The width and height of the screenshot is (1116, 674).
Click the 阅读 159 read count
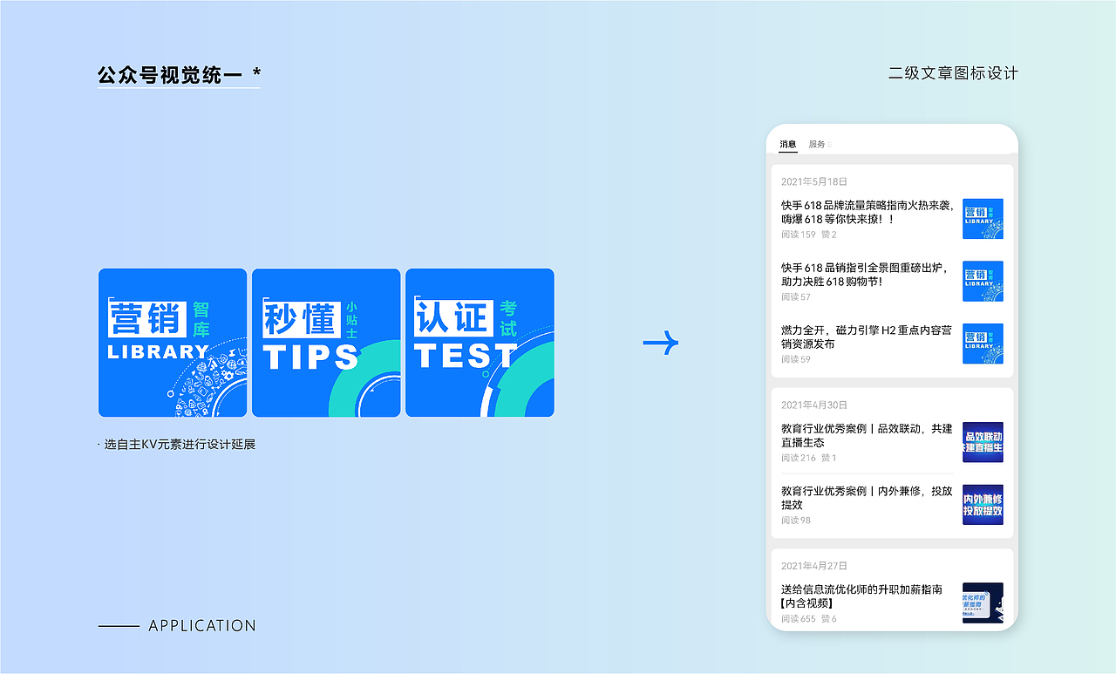click(799, 235)
